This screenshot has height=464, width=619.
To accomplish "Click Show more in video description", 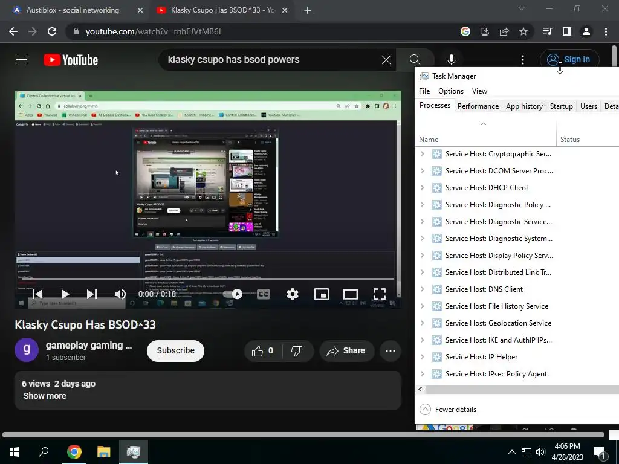I will pos(45,396).
